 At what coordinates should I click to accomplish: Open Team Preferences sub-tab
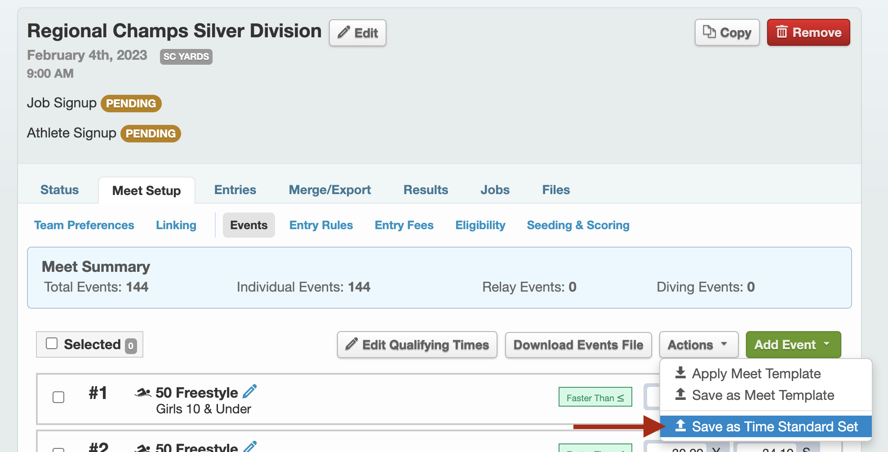click(84, 225)
